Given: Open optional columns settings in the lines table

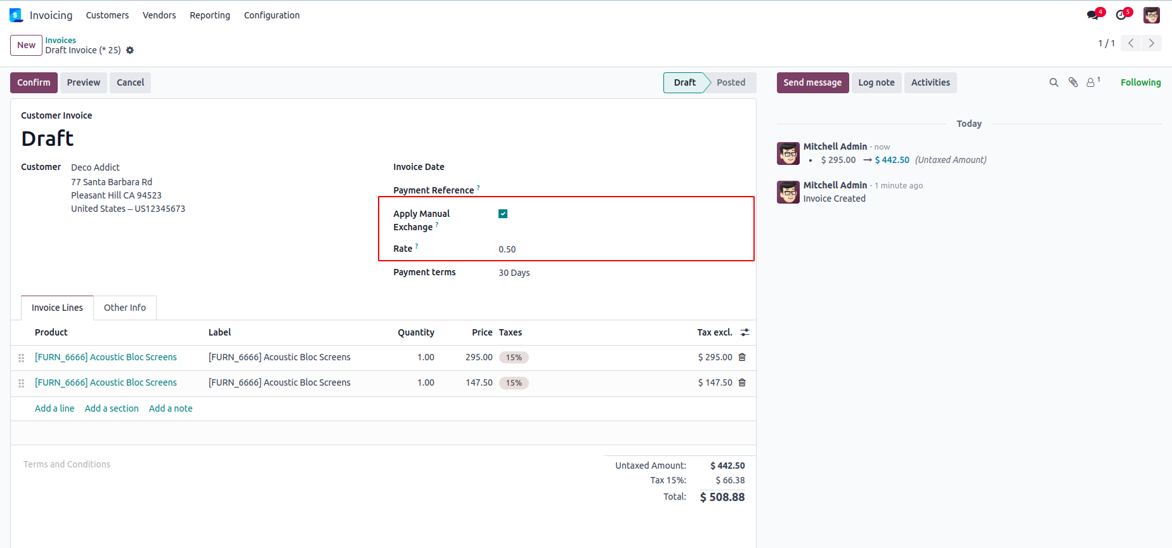Looking at the screenshot, I should coord(745,332).
